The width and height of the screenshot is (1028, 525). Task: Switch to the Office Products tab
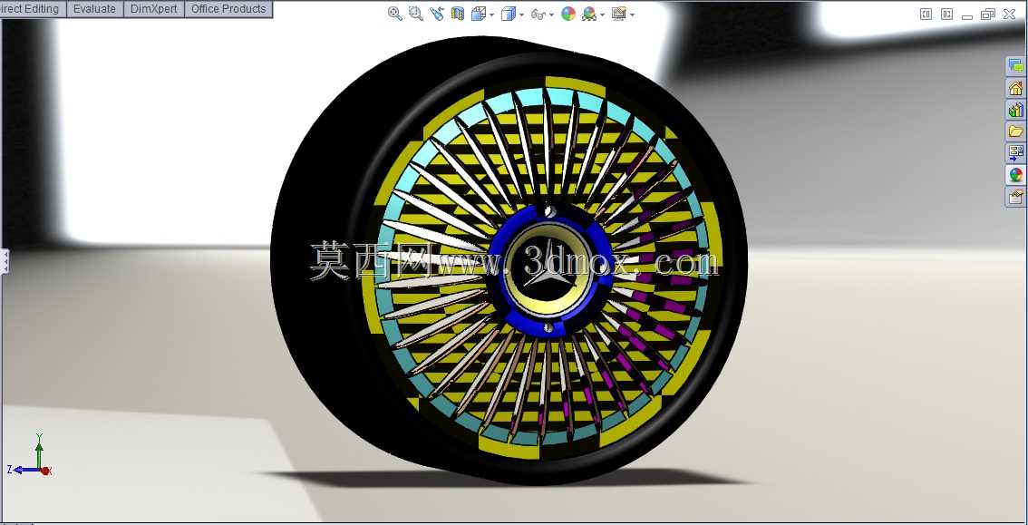click(x=228, y=8)
